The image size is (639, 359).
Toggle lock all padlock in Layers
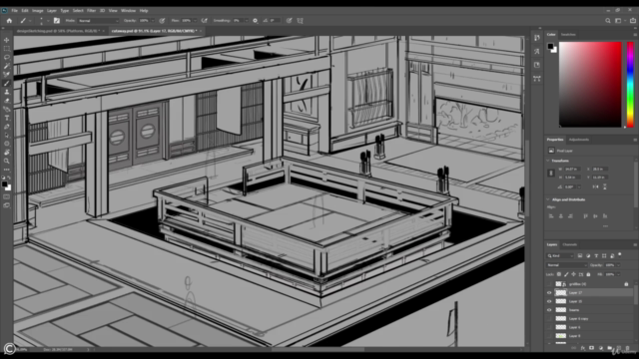[588, 274]
